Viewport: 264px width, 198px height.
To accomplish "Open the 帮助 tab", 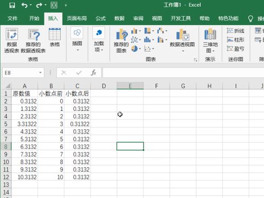I will pos(204,18).
